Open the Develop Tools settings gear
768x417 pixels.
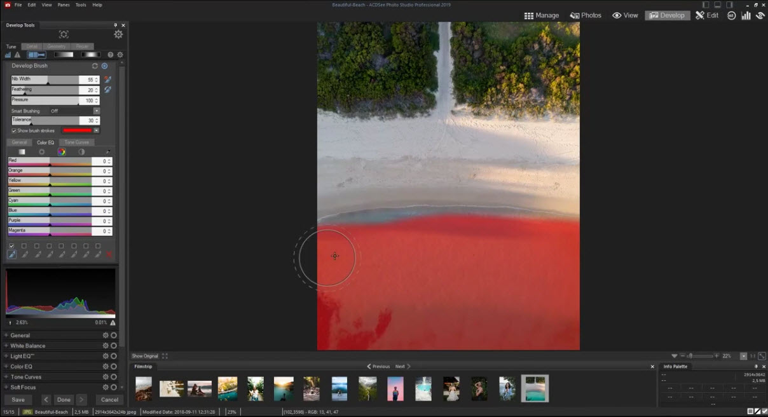click(x=118, y=34)
